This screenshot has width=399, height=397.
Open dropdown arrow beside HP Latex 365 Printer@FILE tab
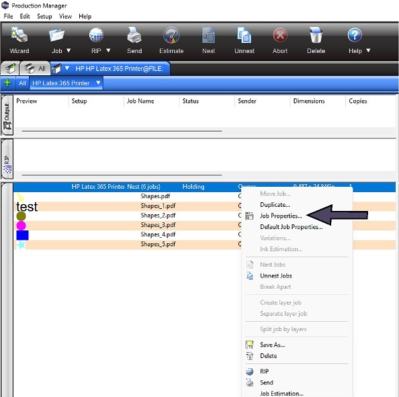coord(67,68)
